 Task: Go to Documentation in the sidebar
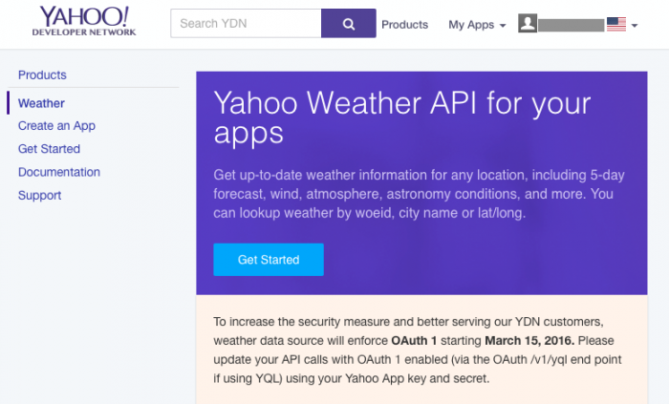tap(59, 172)
